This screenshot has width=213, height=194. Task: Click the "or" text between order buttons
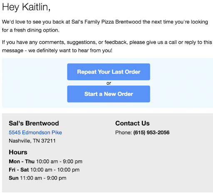pos(109,83)
